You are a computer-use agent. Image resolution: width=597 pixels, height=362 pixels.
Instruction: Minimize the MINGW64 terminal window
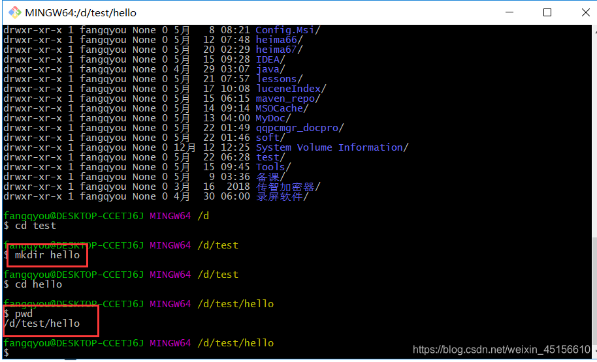tap(510, 12)
